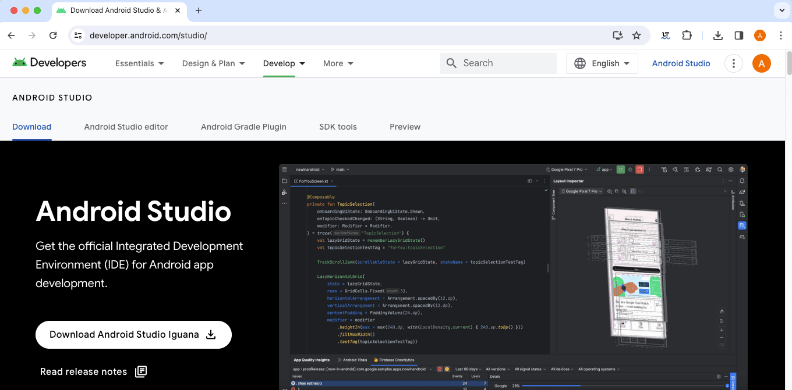Bookmark this page with the star icon
This screenshot has width=792, height=390.
click(637, 35)
